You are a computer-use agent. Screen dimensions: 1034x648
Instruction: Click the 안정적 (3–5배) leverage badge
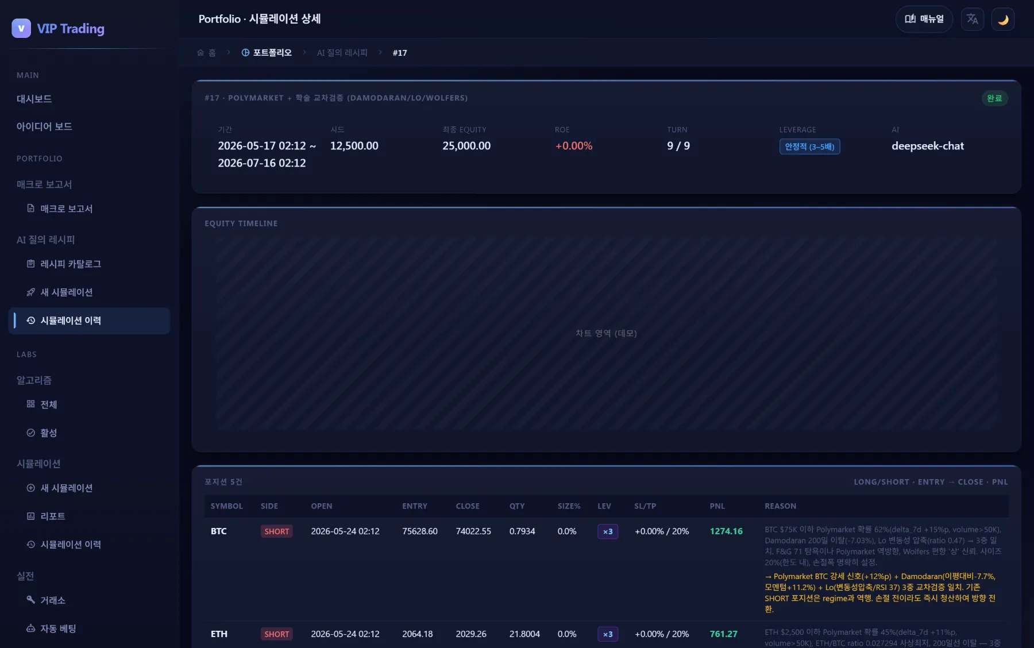[x=809, y=146]
